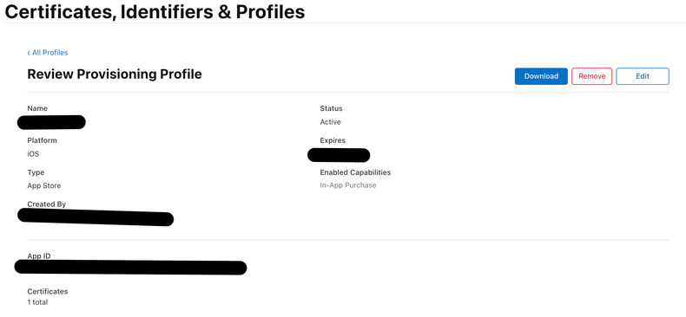Select the iOS platform value
Screen dimensions: 686x317
click(33, 153)
